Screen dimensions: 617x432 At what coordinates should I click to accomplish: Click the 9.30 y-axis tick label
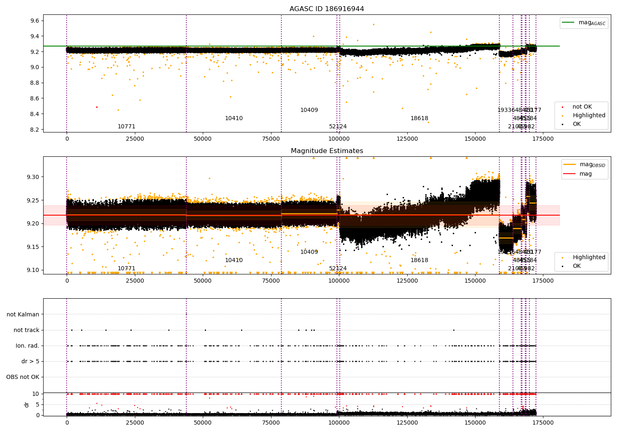click(33, 177)
